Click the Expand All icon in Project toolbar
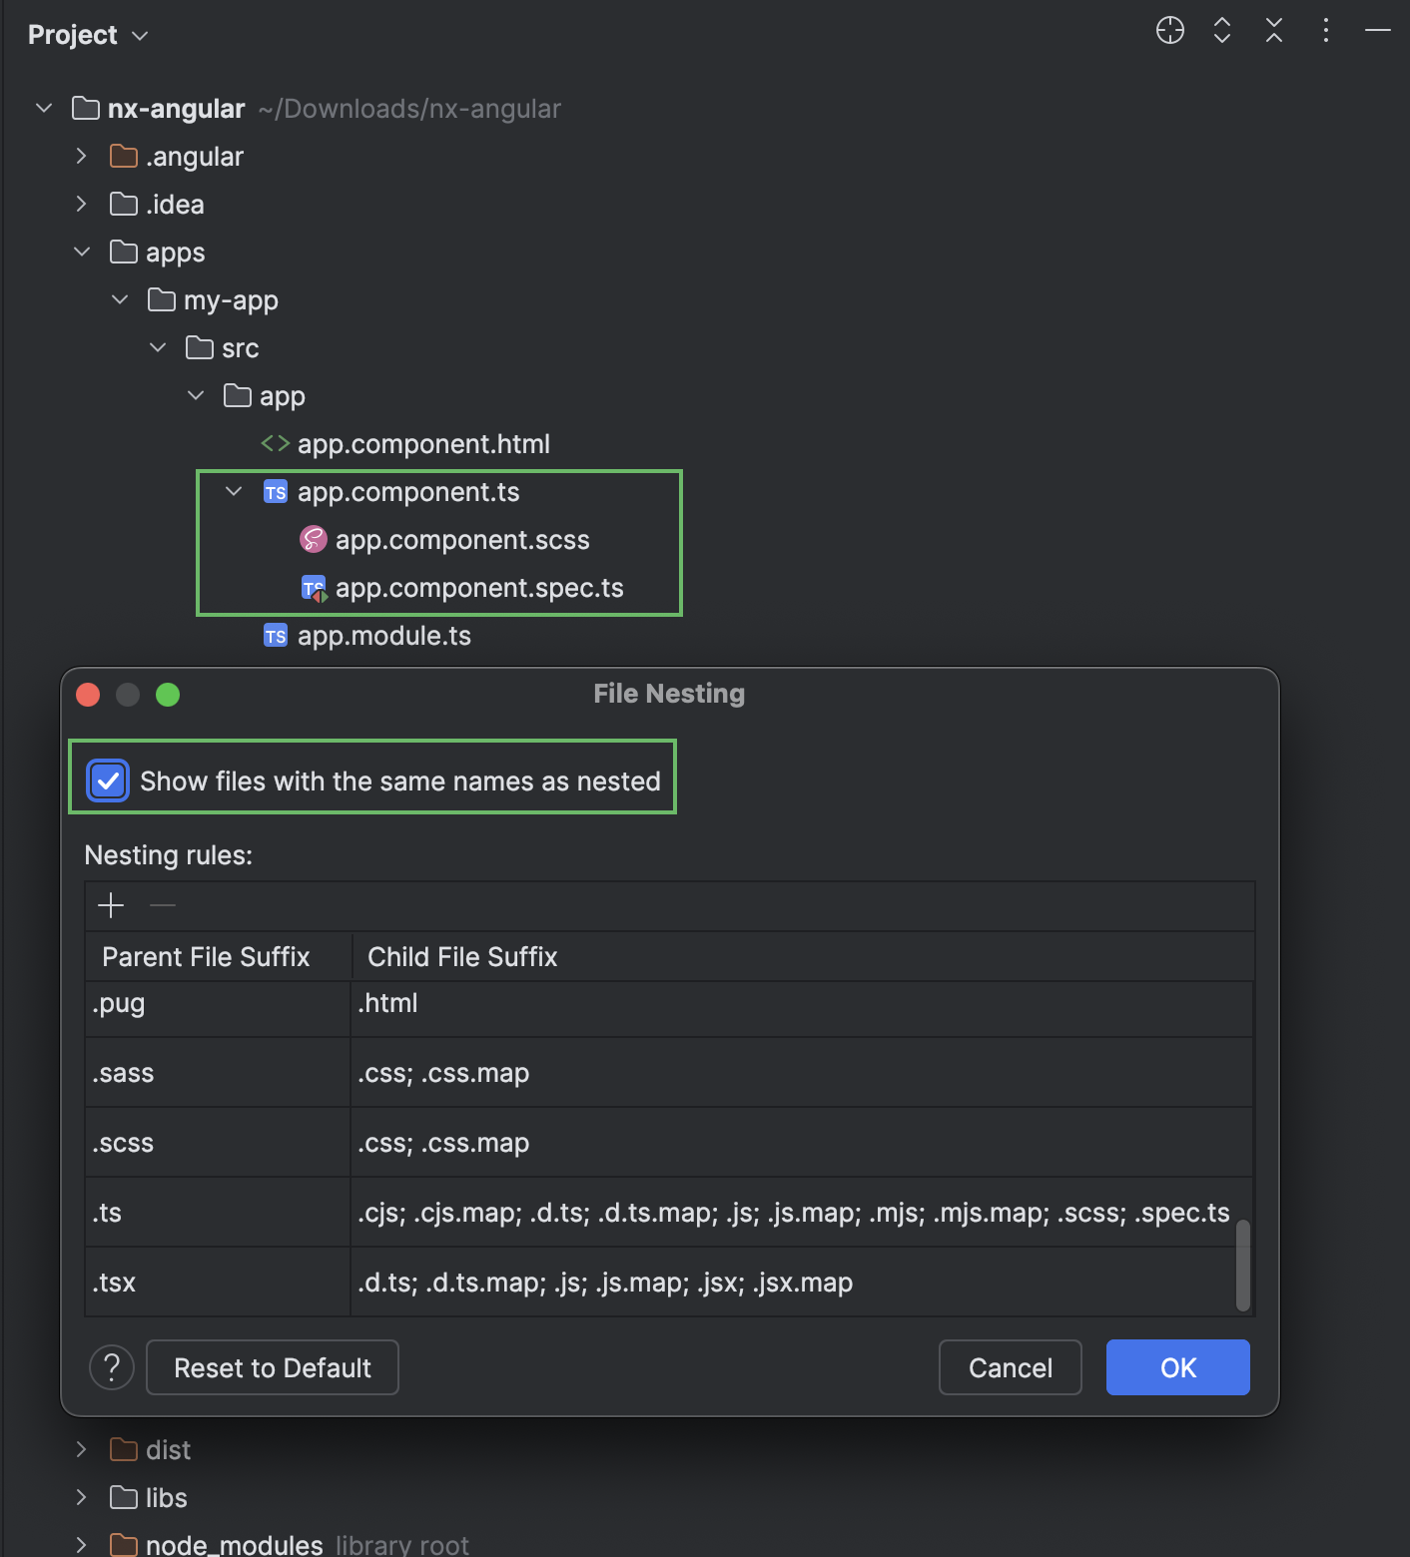 (1222, 31)
